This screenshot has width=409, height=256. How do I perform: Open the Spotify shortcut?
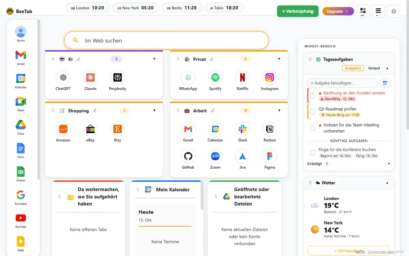[215, 77]
